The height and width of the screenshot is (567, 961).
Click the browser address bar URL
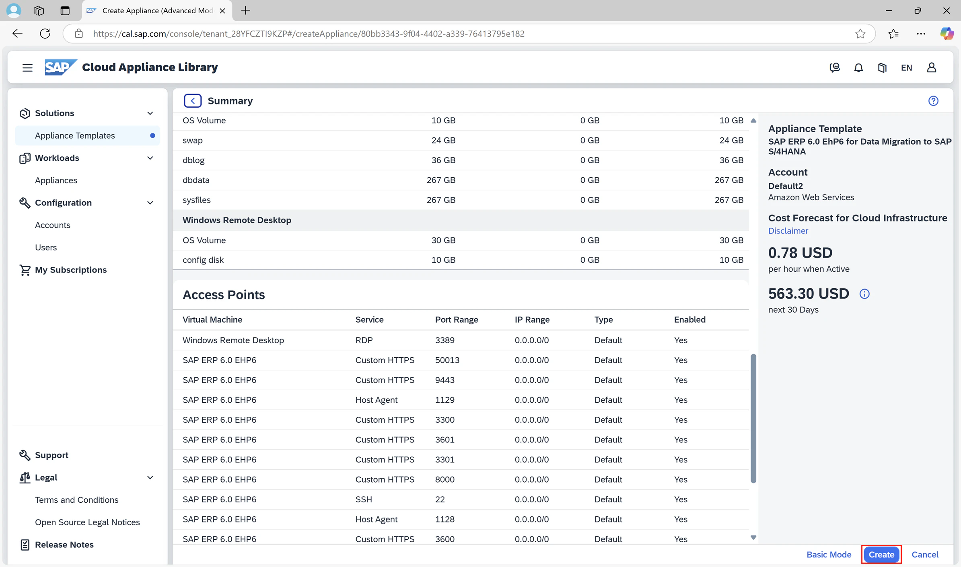[309, 34]
